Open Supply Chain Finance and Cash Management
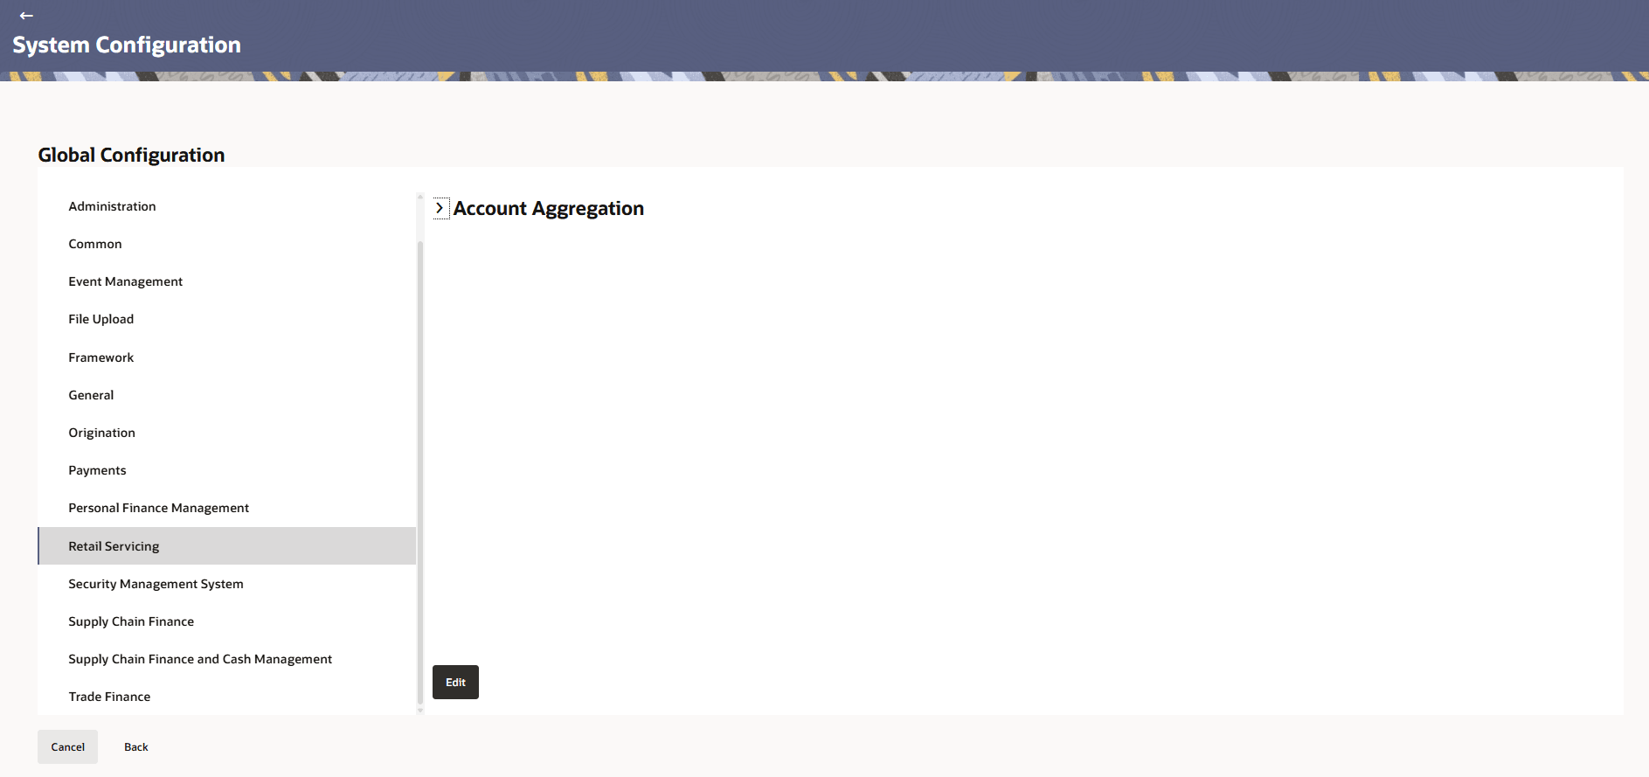Viewport: 1649px width, 777px height. coord(226,659)
